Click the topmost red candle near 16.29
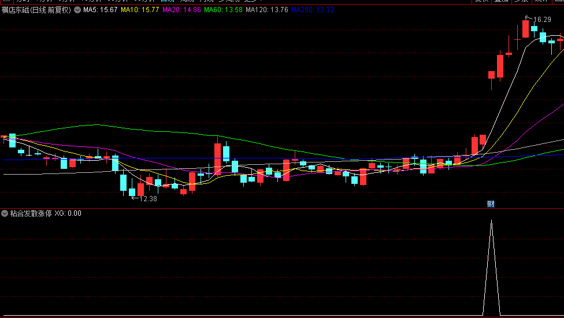Screen dimensions: 564x318 point(525,29)
